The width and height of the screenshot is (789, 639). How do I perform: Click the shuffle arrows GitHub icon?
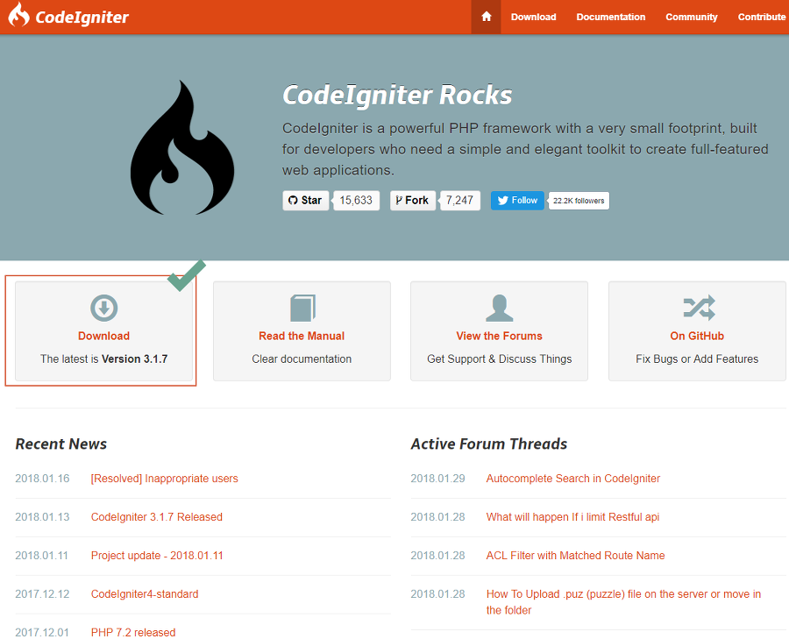699,308
